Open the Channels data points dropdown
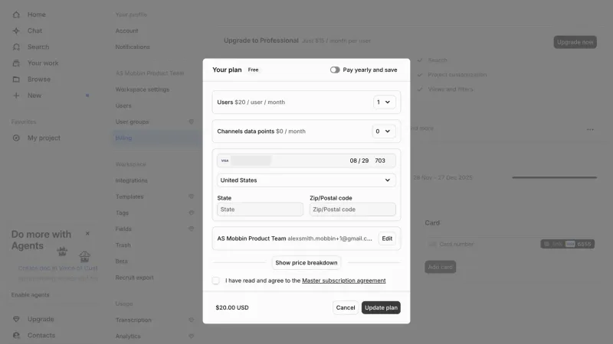Image resolution: width=613 pixels, height=344 pixels. click(x=384, y=131)
